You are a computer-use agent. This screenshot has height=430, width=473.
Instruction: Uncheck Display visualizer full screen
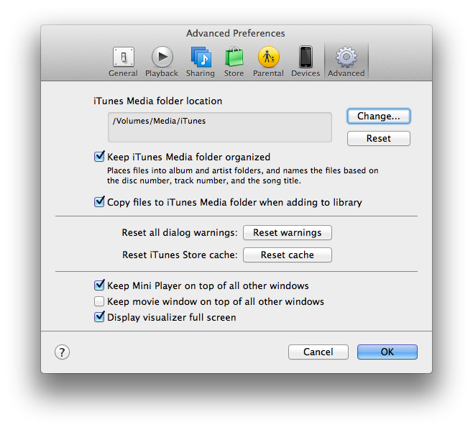coord(99,317)
